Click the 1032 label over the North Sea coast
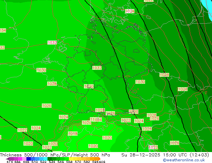Screen dimensions: 212x163 point(52,43)
